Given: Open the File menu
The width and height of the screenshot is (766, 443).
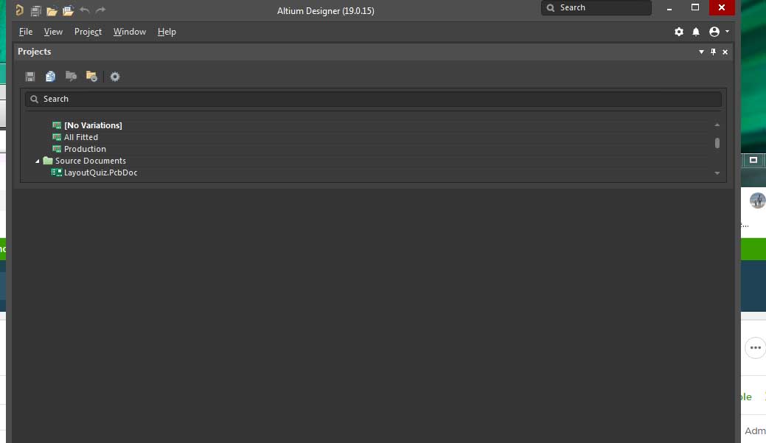Looking at the screenshot, I should (x=26, y=32).
